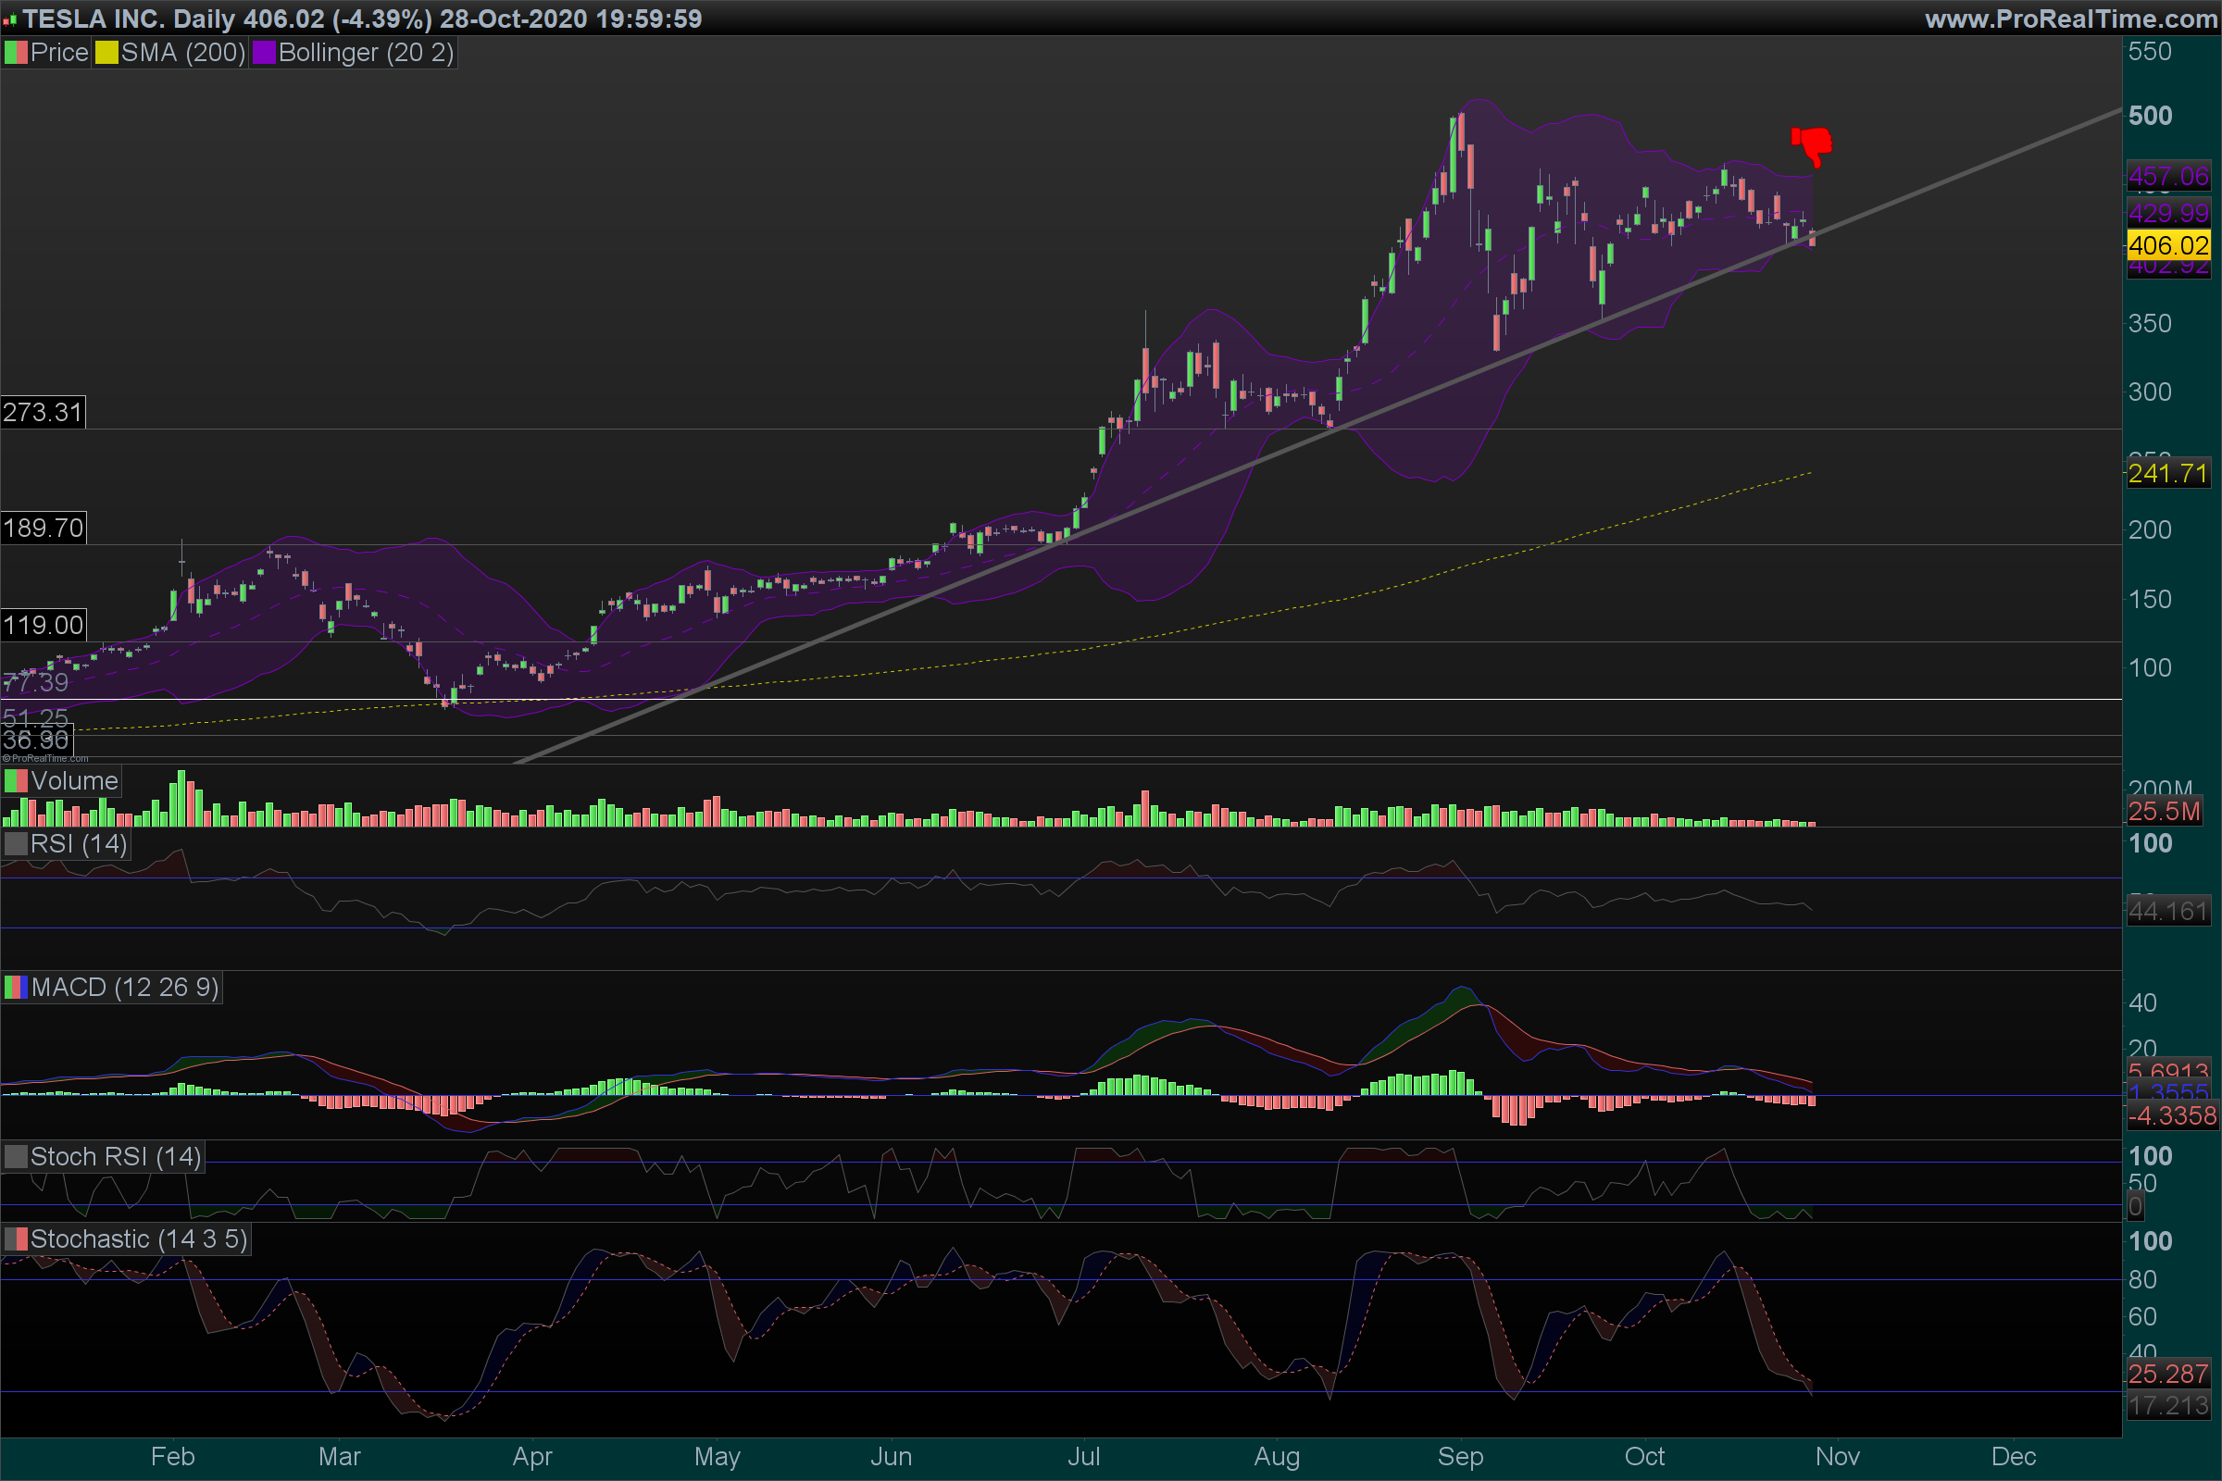Click the yellow 406.02 current price tag
The height and width of the screenshot is (1481, 2222).
[2168, 246]
